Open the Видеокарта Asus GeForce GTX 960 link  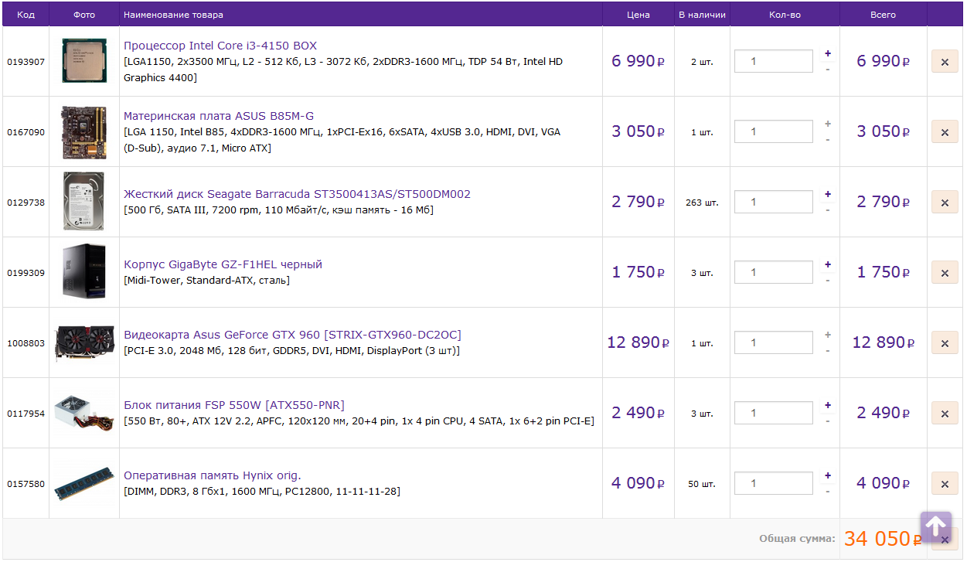pos(292,335)
